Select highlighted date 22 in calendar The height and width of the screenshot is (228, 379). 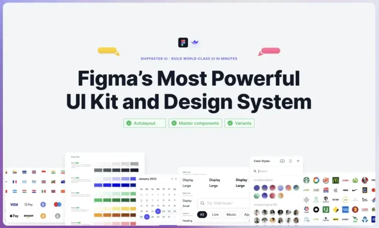click(158, 211)
